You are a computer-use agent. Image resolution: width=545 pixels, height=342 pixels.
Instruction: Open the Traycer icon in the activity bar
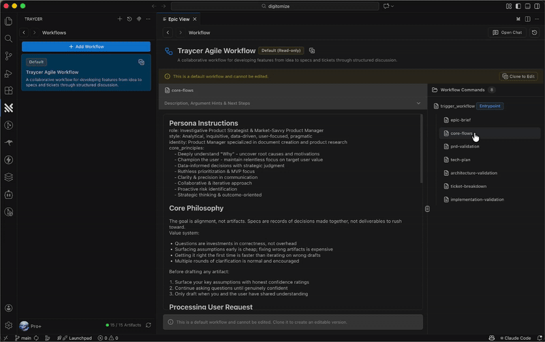coord(9,108)
